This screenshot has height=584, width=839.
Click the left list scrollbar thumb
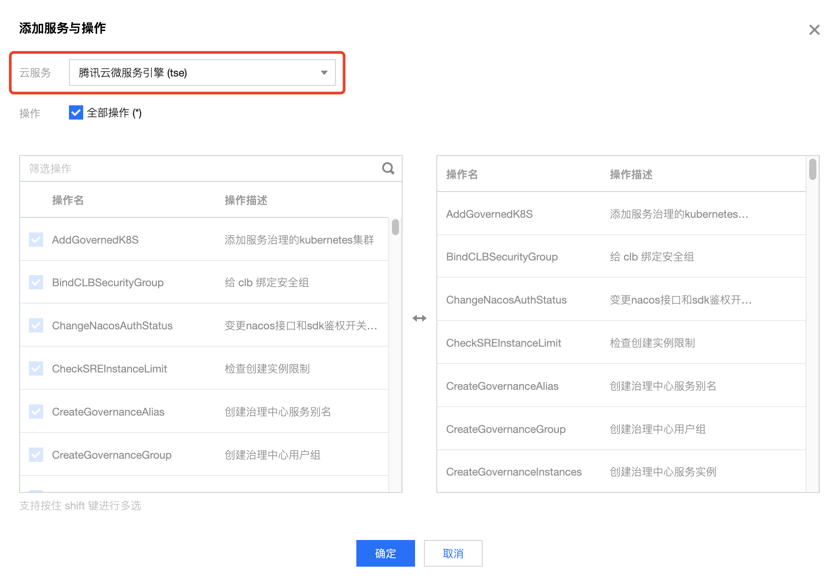point(395,227)
